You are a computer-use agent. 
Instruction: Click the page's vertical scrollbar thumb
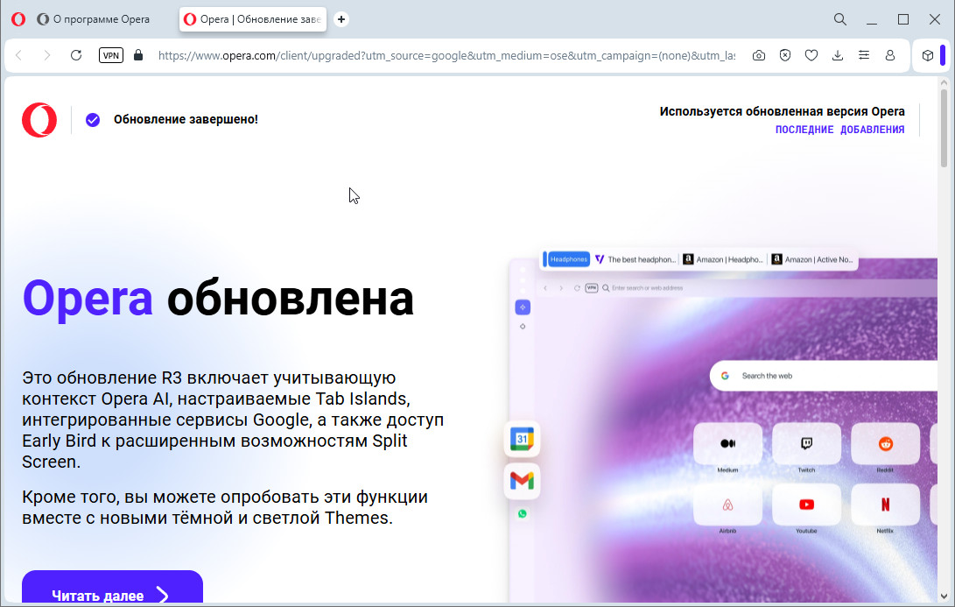[x=944, y=127]
